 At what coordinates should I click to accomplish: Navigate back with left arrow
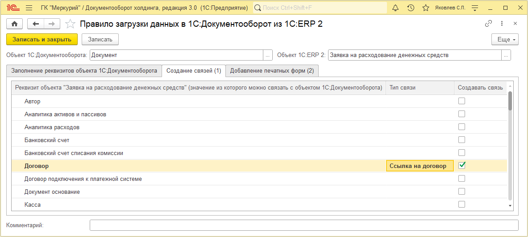click(36, 24)
